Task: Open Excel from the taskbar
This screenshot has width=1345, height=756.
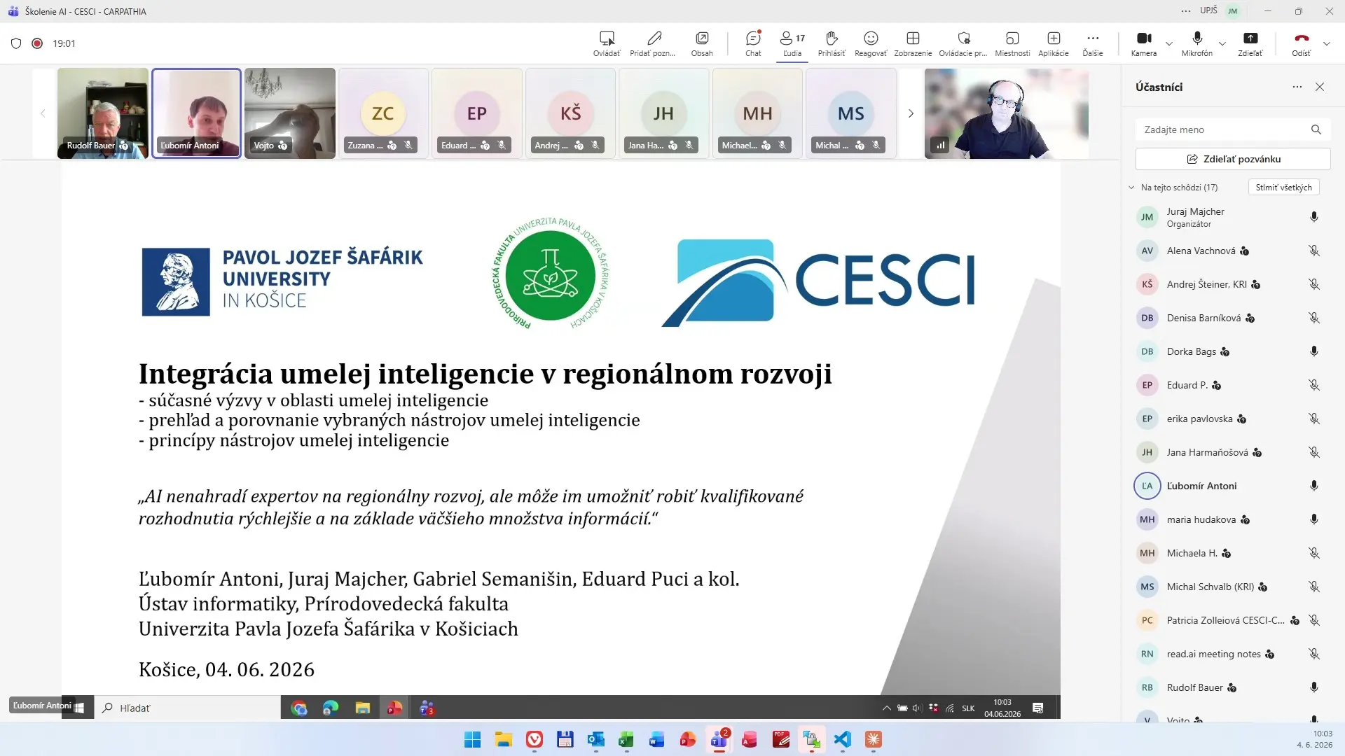Action: pyautogui.click(x=626, y=739)
